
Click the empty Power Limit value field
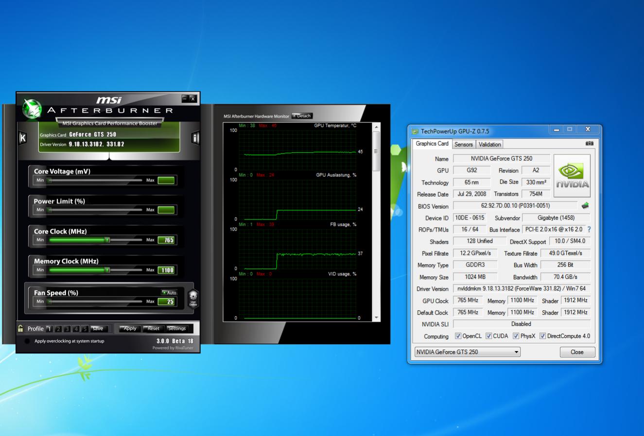coord(166,210)
